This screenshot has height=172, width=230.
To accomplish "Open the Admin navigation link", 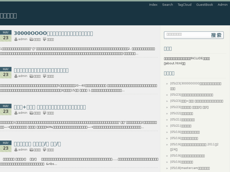I will pos(222,5).
